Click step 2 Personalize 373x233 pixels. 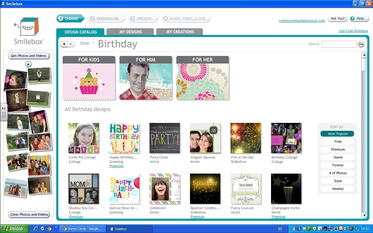(106, 18)
